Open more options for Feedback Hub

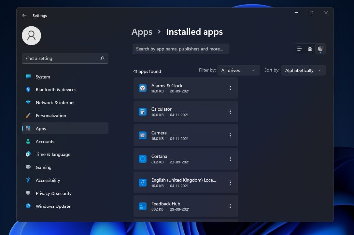(x=230, y=206)
